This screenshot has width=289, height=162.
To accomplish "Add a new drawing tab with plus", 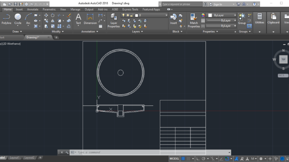I will [56, 37].
